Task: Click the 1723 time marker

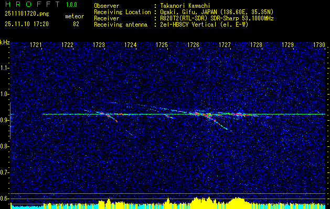Action: 99,44
